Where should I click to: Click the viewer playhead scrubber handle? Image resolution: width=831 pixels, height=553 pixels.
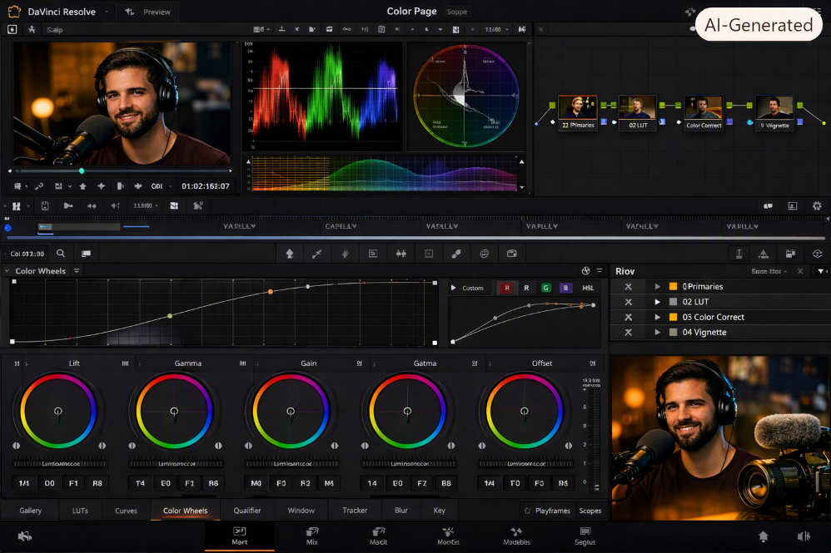tap(82, 171)
